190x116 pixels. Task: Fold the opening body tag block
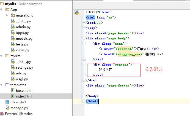[x=84, y=28]
